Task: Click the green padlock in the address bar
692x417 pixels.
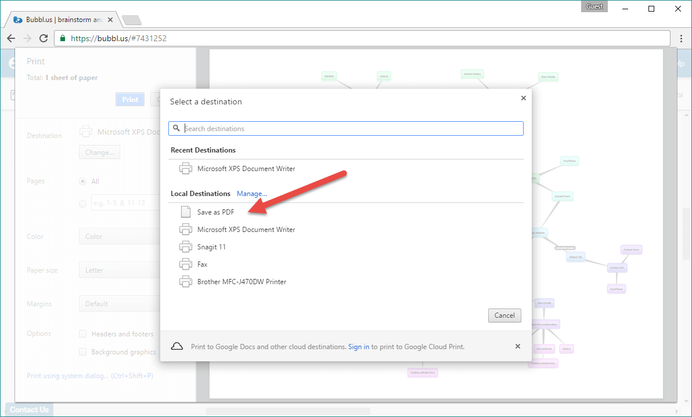Action: pos(63,38)
